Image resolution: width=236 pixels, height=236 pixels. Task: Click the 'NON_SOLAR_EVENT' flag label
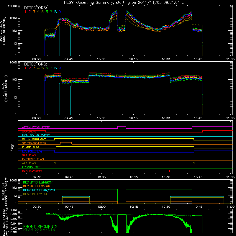[x=36, y=135]
